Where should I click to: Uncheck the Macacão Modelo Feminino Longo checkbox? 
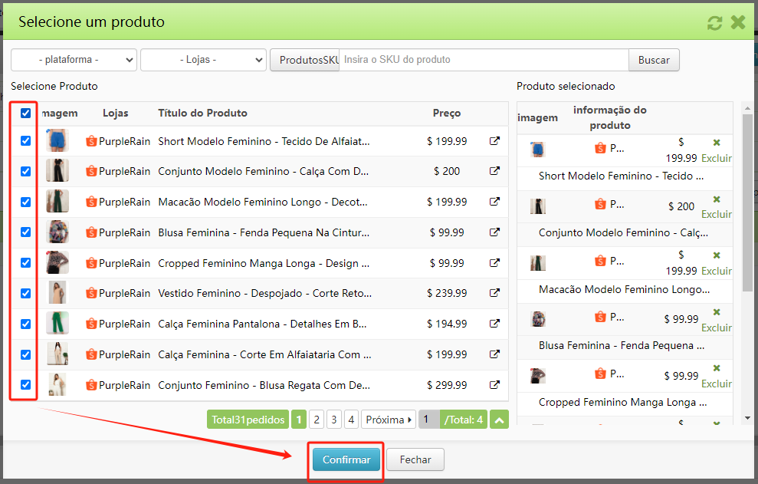coord(25,202)
